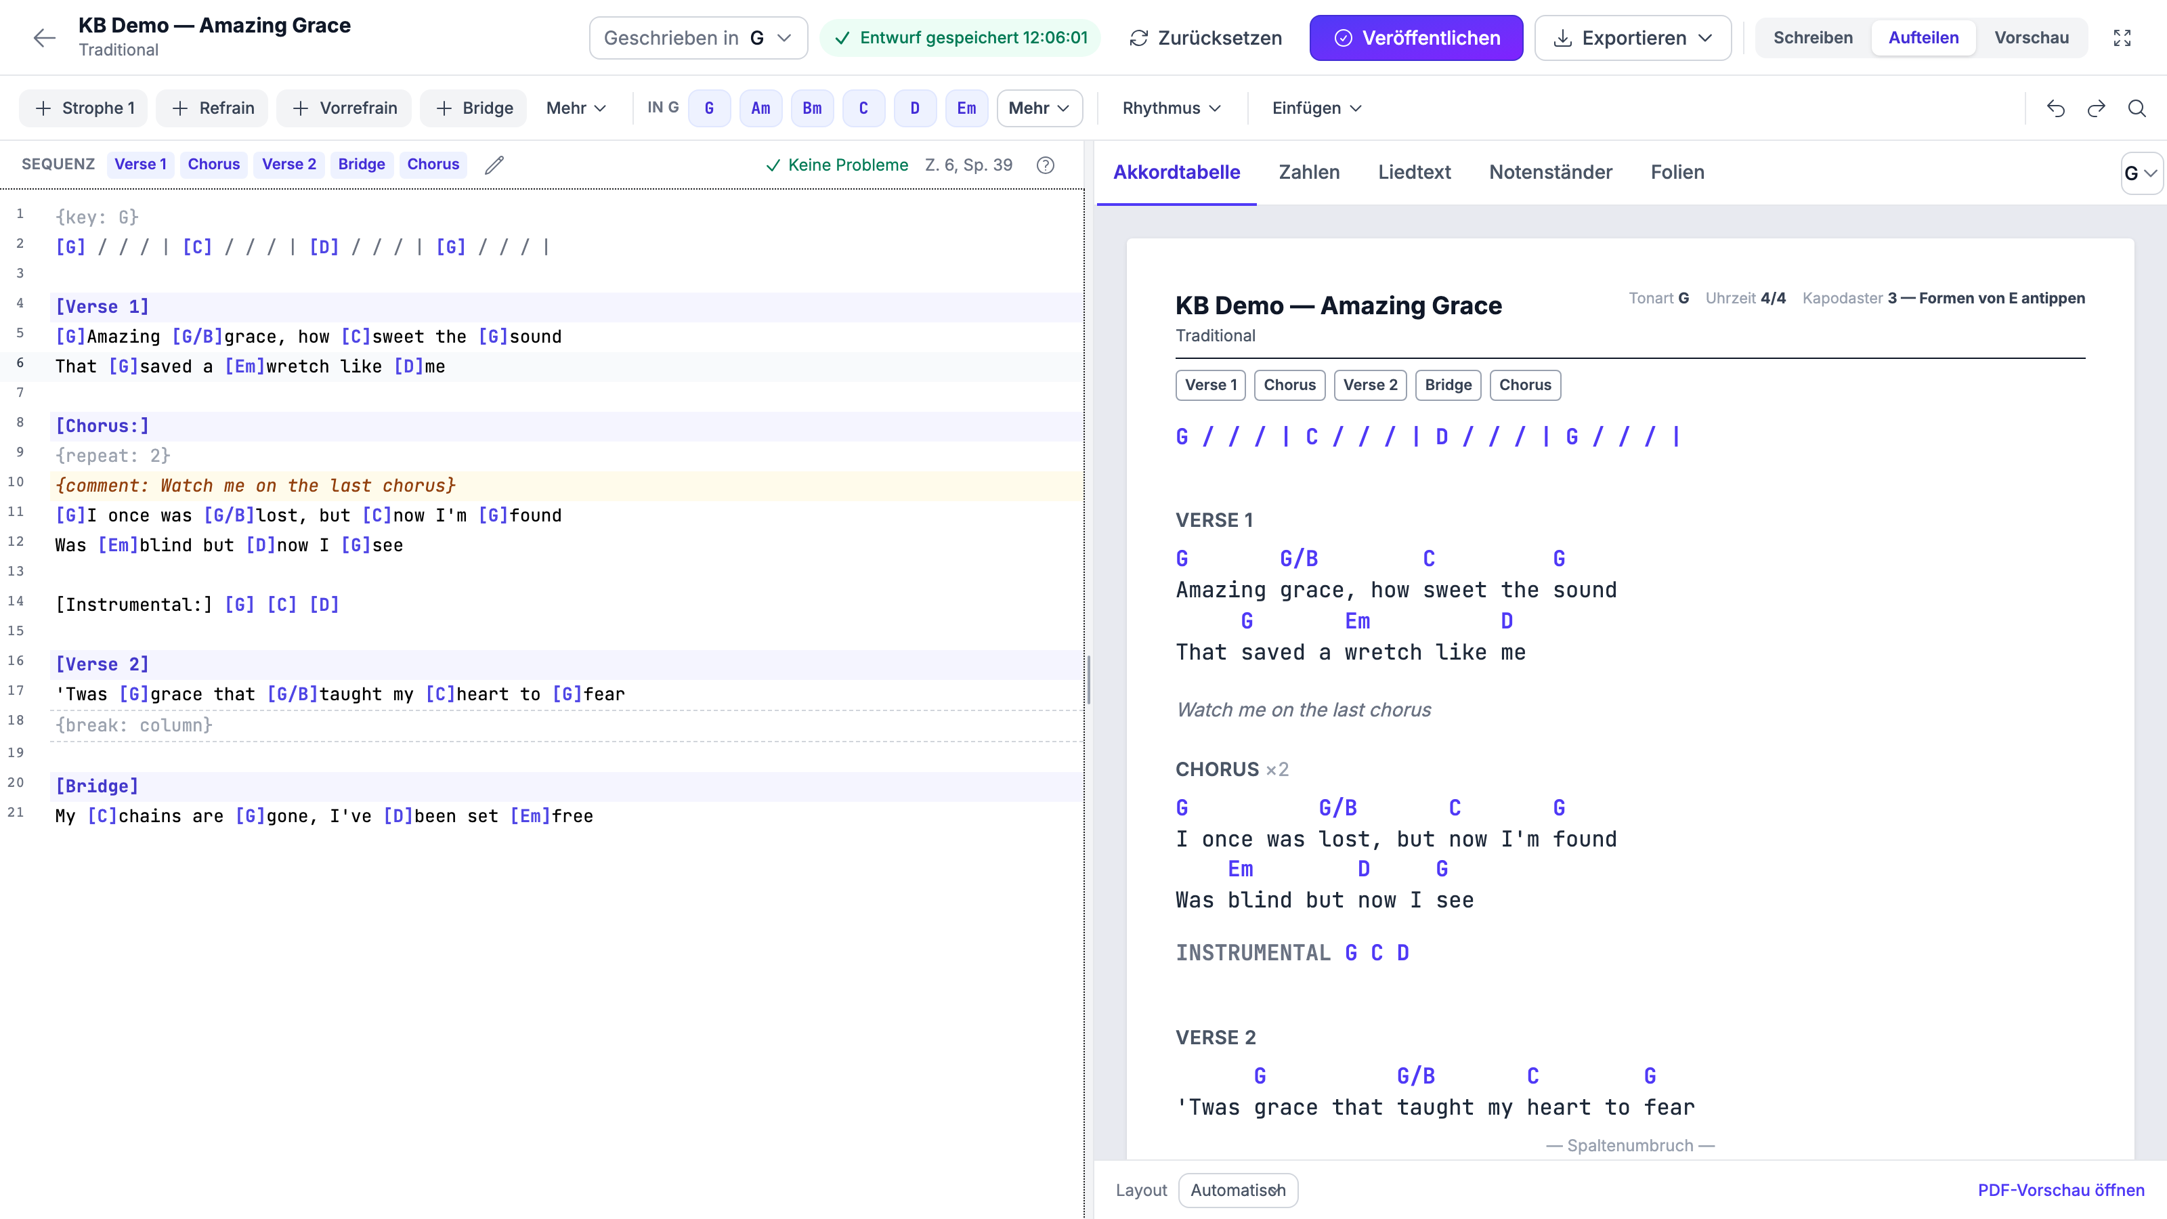Open PDF-Vorschau öffnen link
2167x1219 pixels.
click(2060, 1191)
